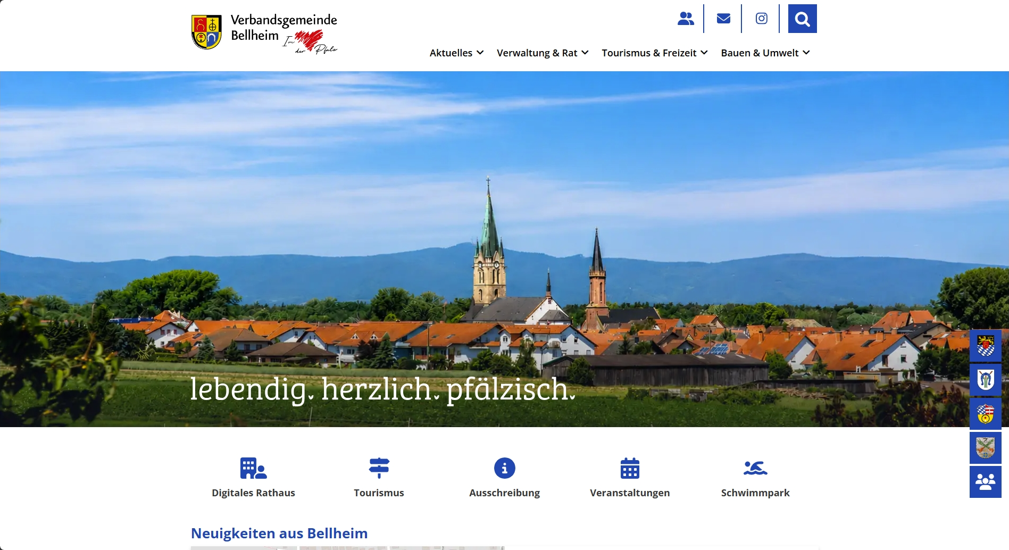Screen dimensions: 1009x550
Task: Click the Ausschreibung info circle icon
Action: tap(505, 468)
